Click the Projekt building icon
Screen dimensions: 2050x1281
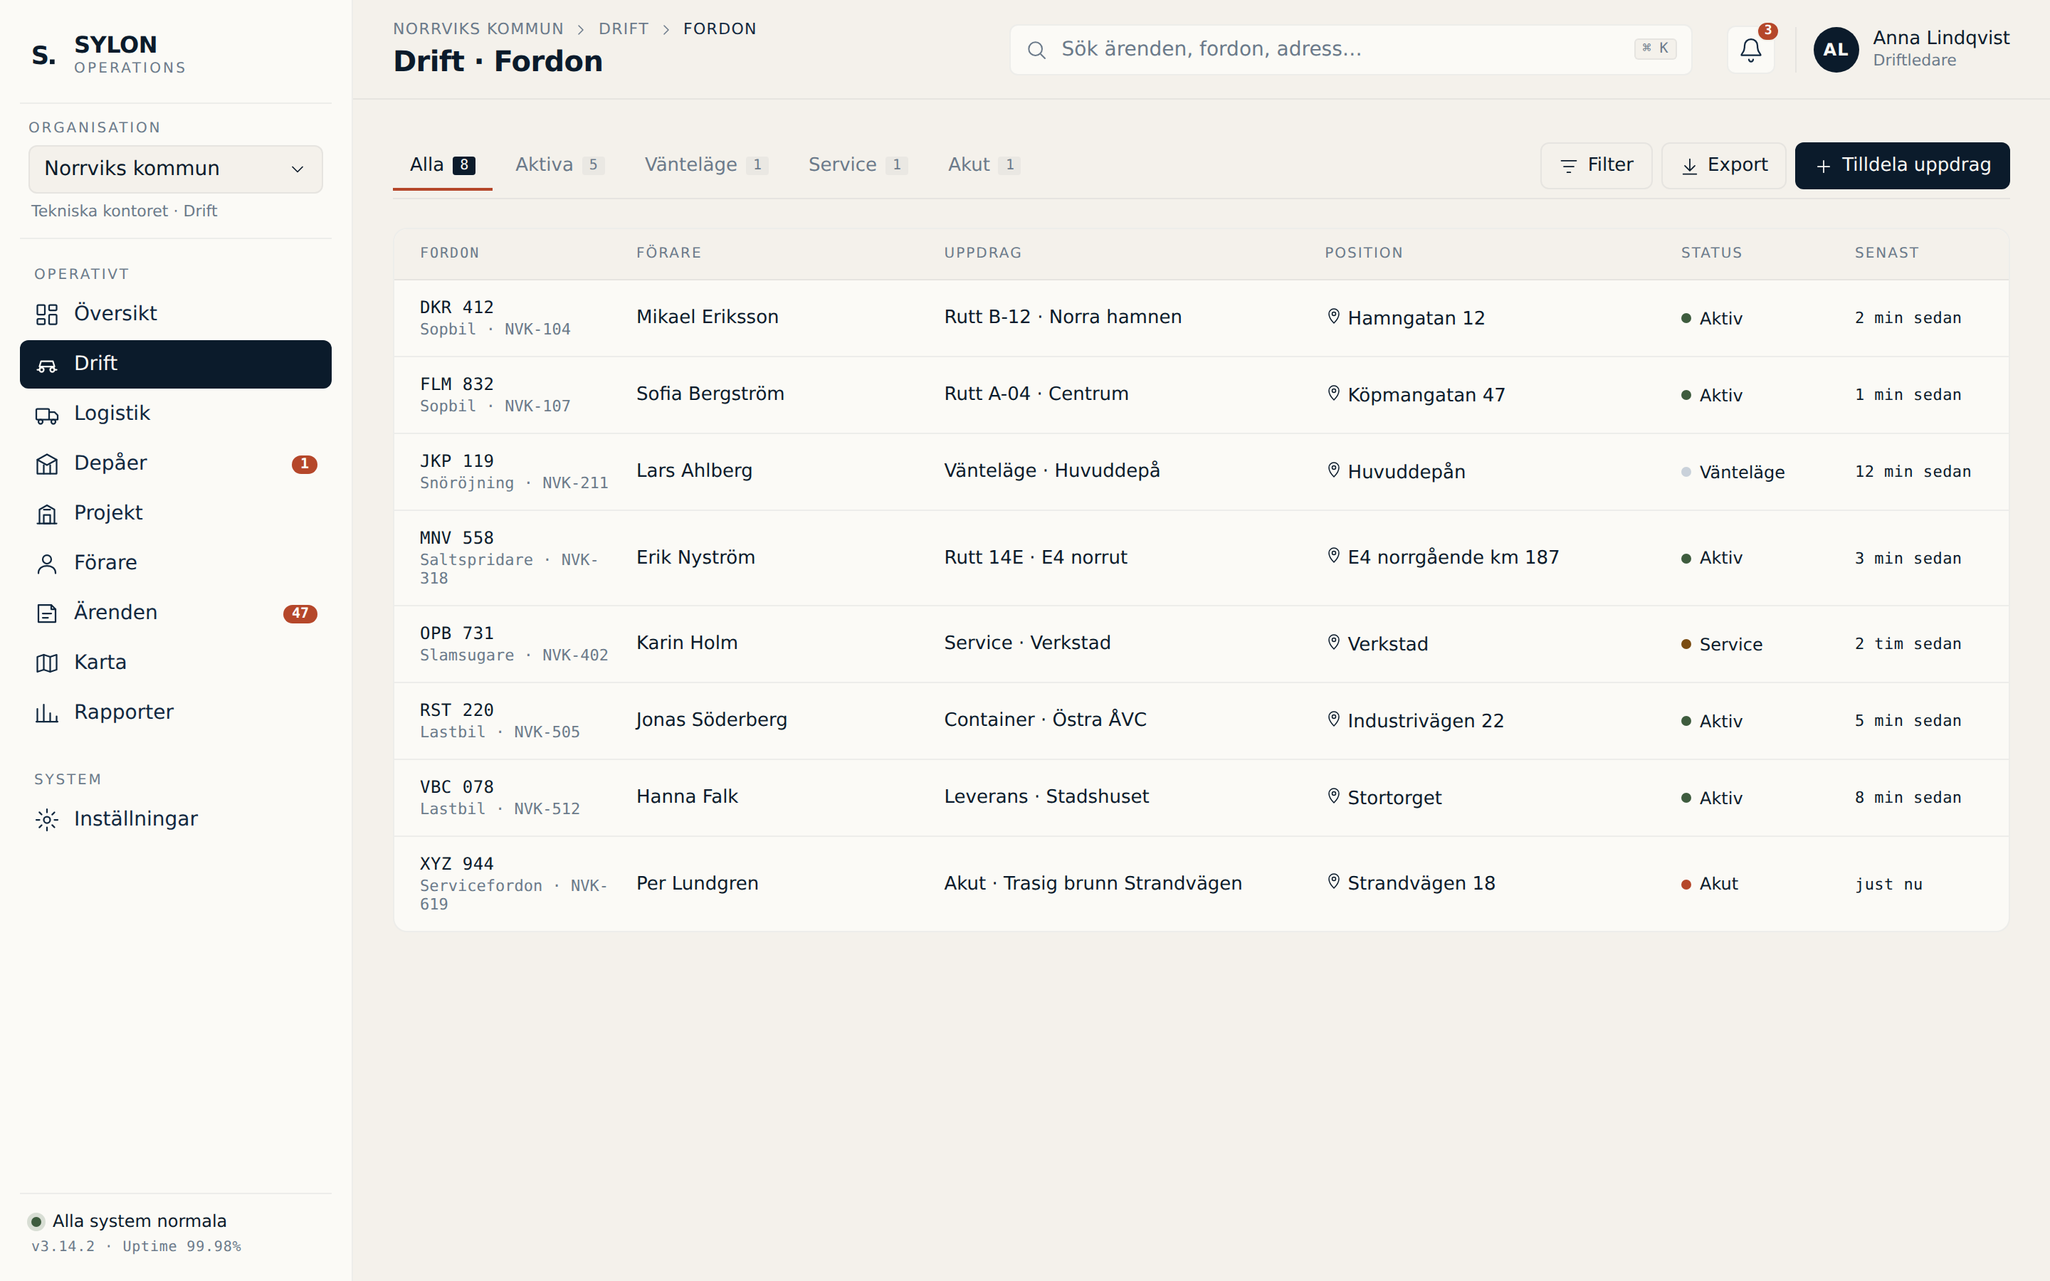click(46, 515)
